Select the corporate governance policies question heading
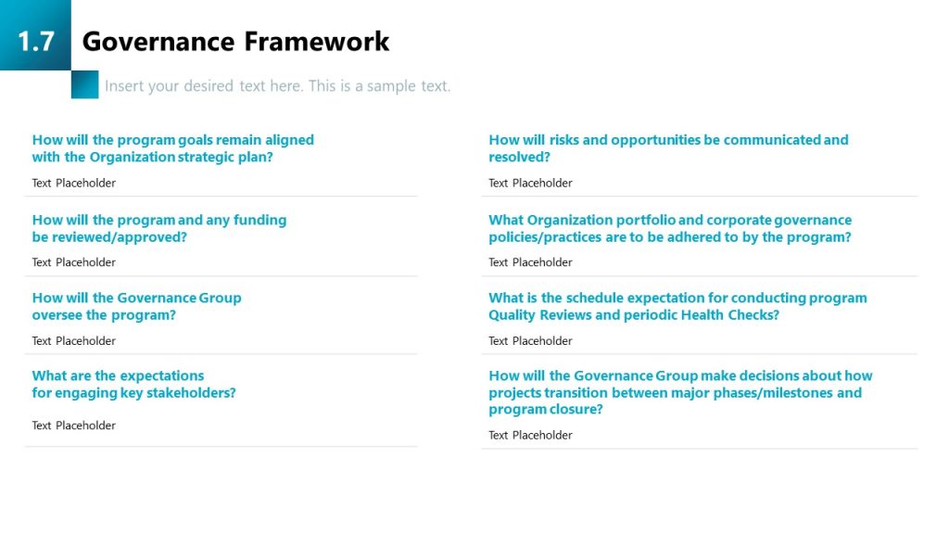 [670, 228]
